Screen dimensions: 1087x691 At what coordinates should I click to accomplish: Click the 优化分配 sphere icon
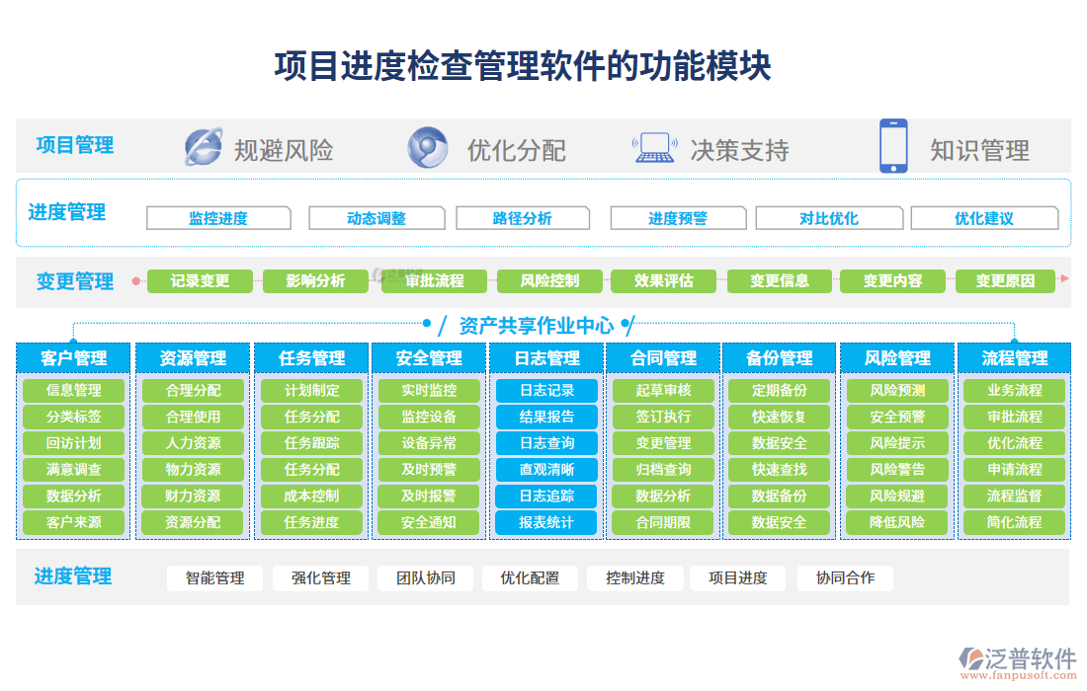(427, 147)
